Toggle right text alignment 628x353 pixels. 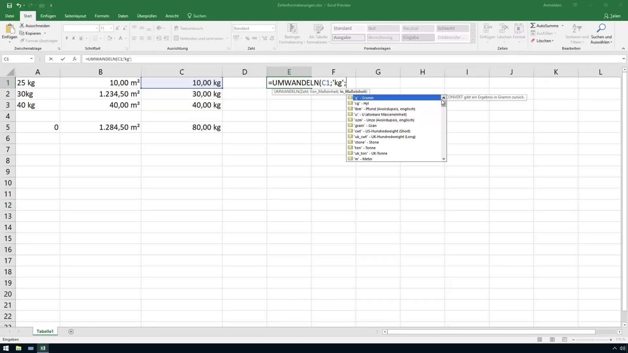(x=149, y=38)
